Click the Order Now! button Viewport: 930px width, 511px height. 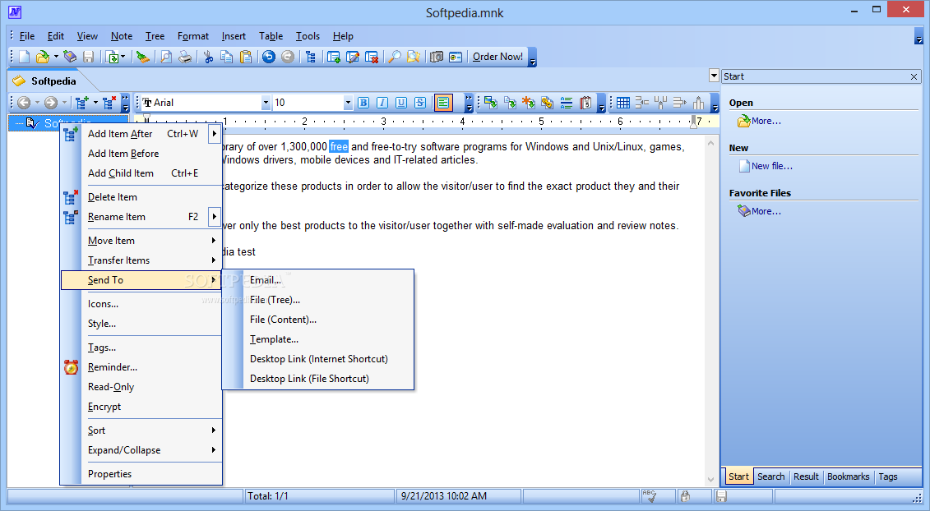497,57
